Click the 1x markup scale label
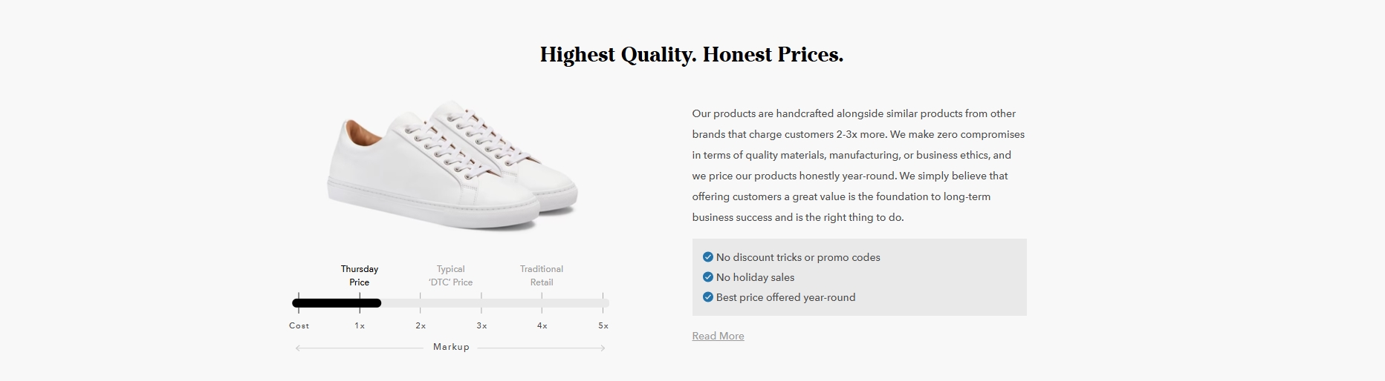 (x=360, y=325)
